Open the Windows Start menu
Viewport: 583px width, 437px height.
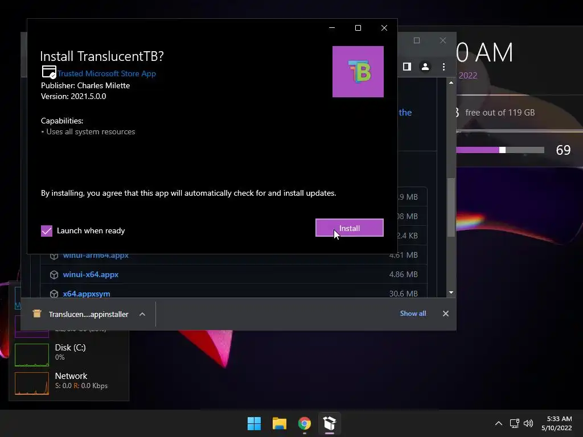point(254,423)
